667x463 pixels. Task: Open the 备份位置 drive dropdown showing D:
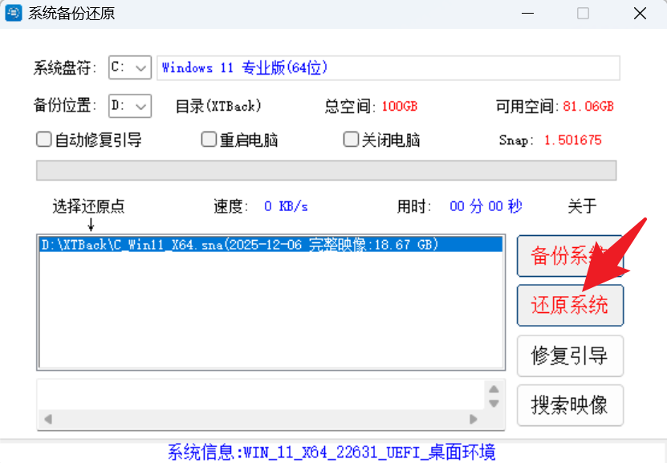click(129, 106)
